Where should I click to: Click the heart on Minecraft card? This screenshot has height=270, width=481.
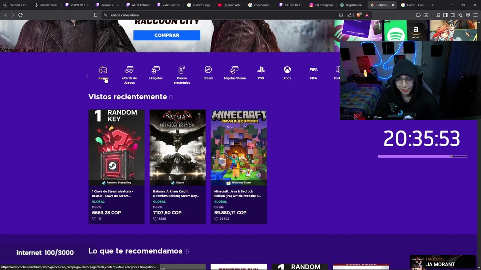tap(217, 219)
